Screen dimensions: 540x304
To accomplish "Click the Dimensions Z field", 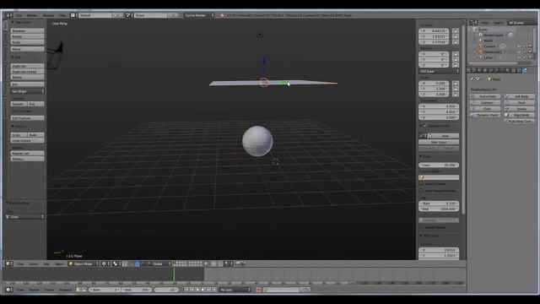I will (x=439, y=117).
